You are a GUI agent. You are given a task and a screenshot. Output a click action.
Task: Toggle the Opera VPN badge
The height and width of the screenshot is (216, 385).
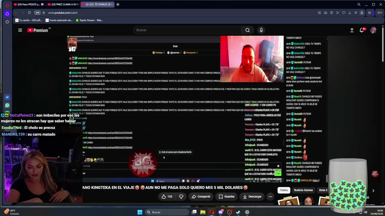[x=37, y=13]
